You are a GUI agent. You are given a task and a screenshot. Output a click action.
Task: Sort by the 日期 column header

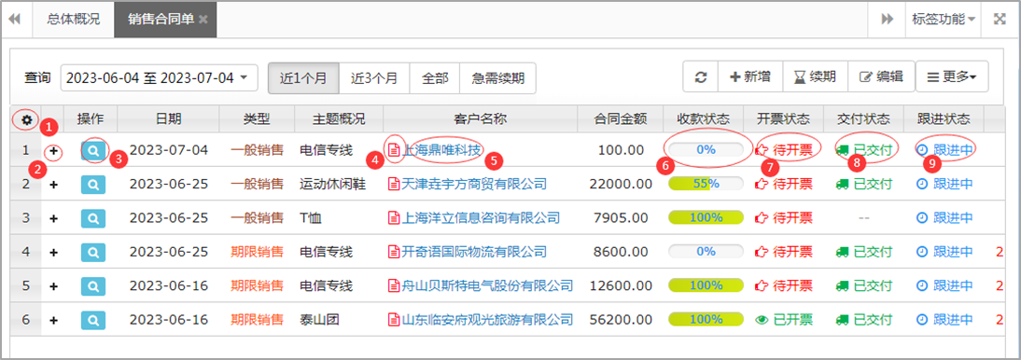(x=169, y=119)
